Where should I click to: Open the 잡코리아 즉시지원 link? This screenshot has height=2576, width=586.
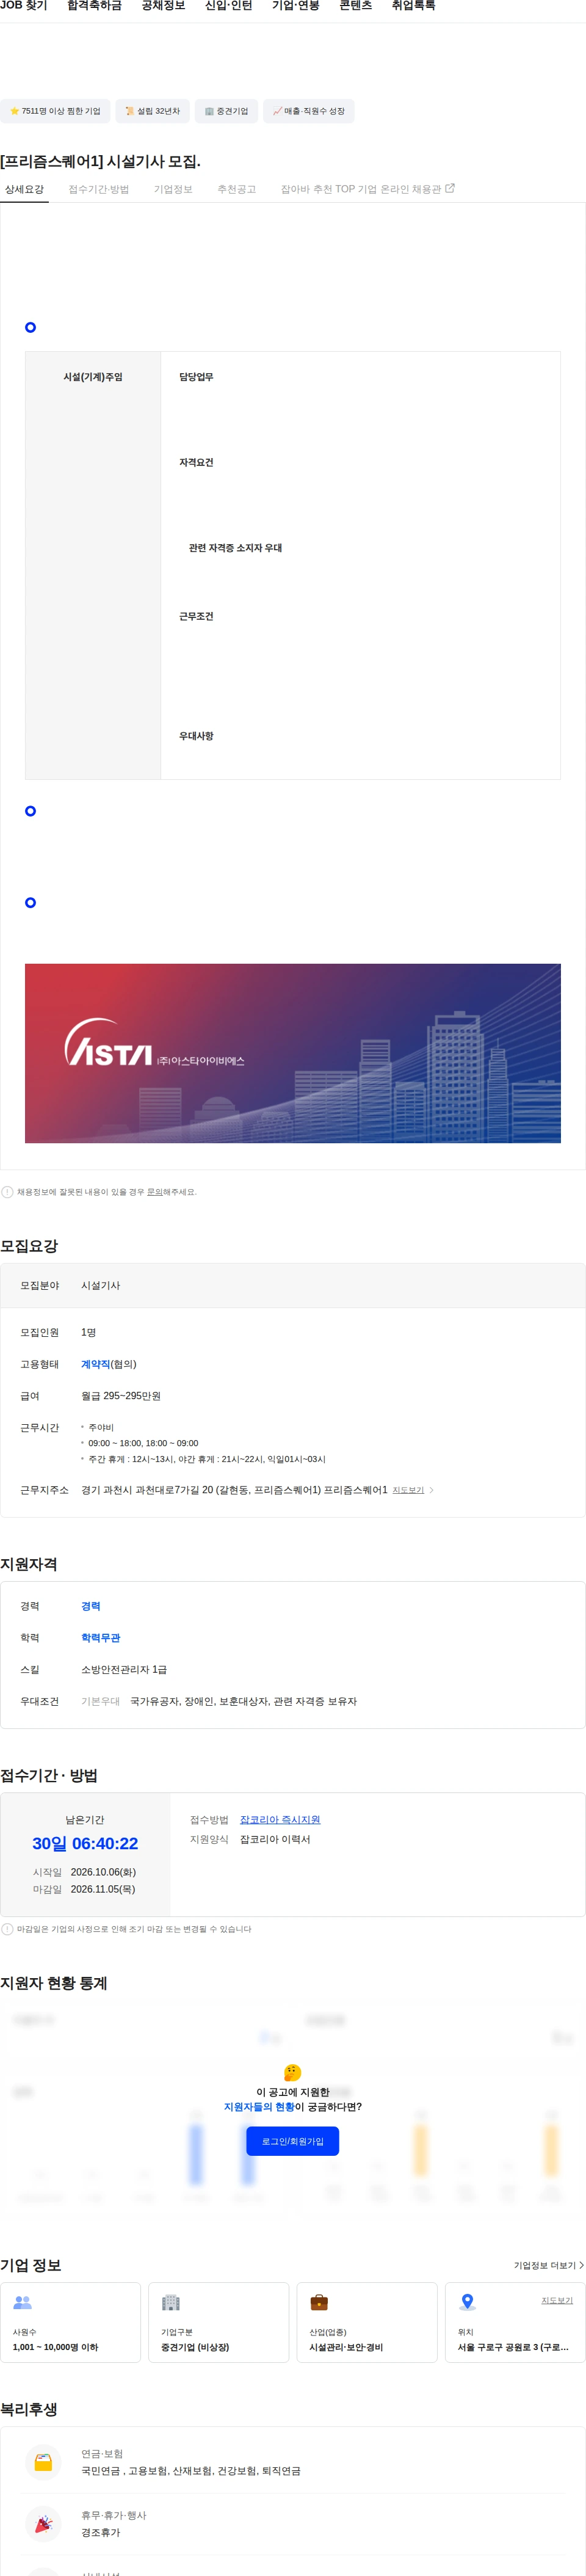pyautogui.click(x=280, y=1820)
